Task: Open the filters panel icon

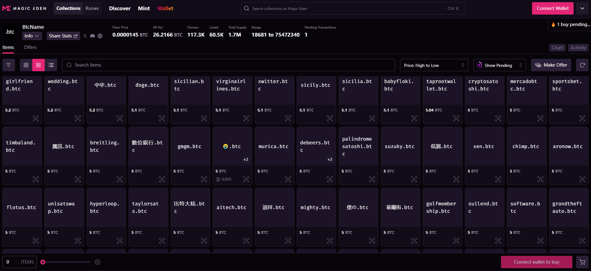Action: [x=8, y=65]
